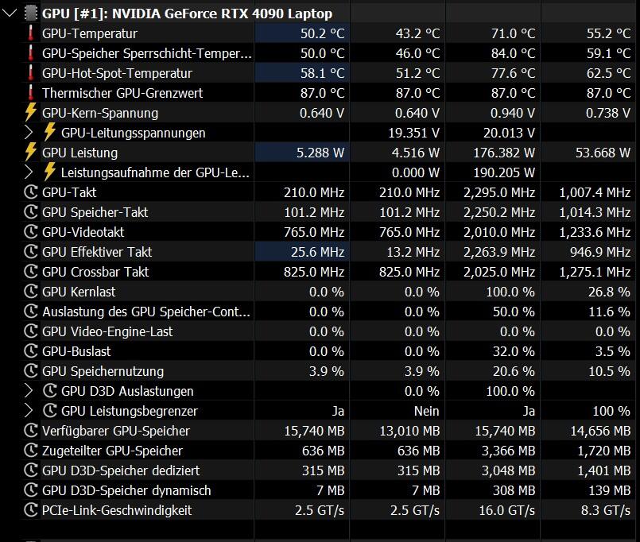Click the 13,010 MB minimum available memory value
The width and height of the screenshot is (640, 542).
(x=409, y=431)
